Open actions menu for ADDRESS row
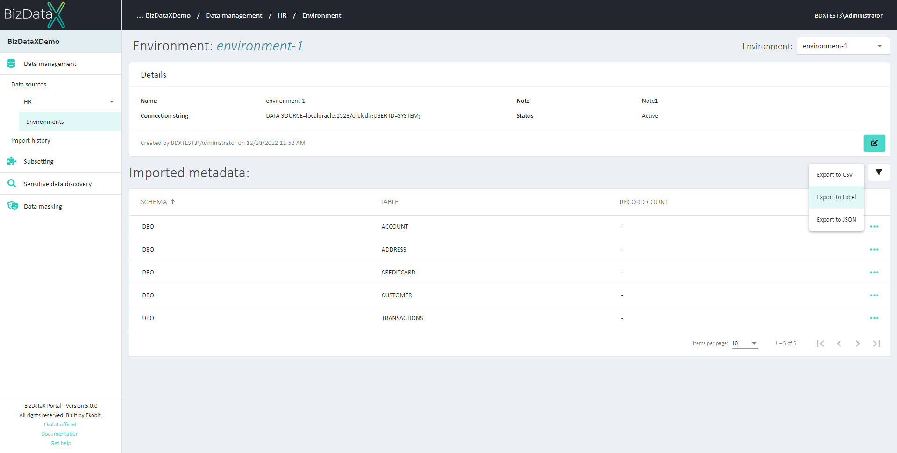The image size is (897, 453). click(874, 250)
